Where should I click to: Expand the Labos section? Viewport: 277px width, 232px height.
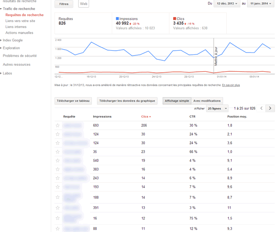pos(1,73)
